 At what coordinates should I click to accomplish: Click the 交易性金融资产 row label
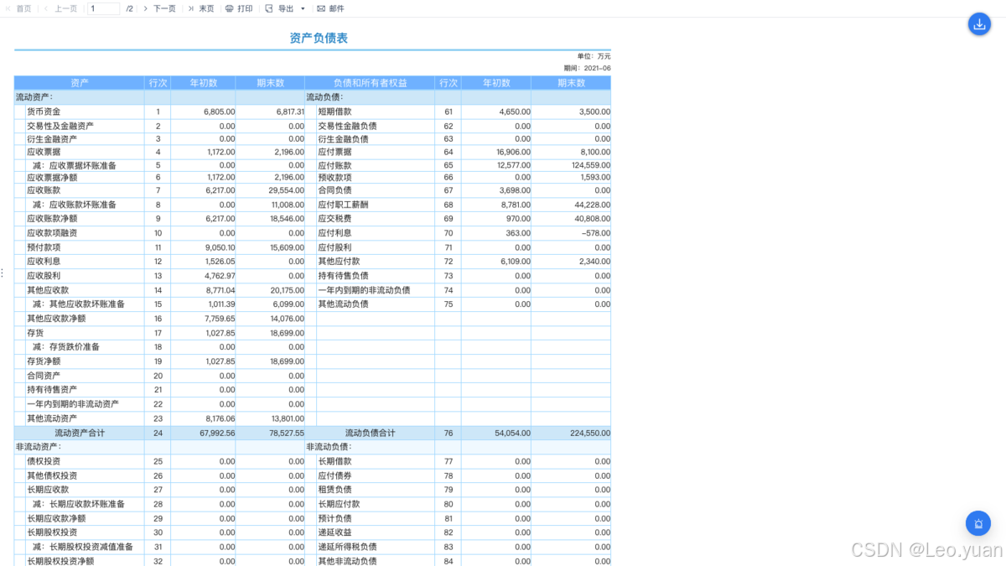tap(60, 126)
